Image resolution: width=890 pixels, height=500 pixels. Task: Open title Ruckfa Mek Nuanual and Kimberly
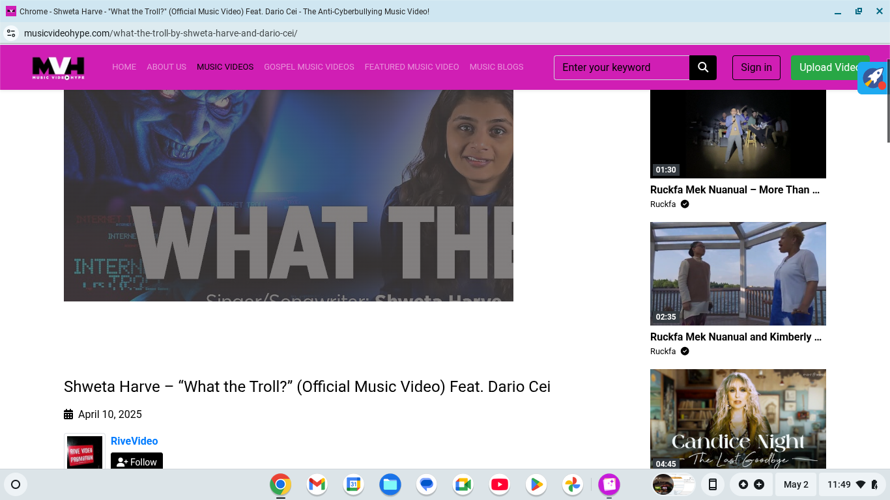pyautogui.click(x=736, y=337)
